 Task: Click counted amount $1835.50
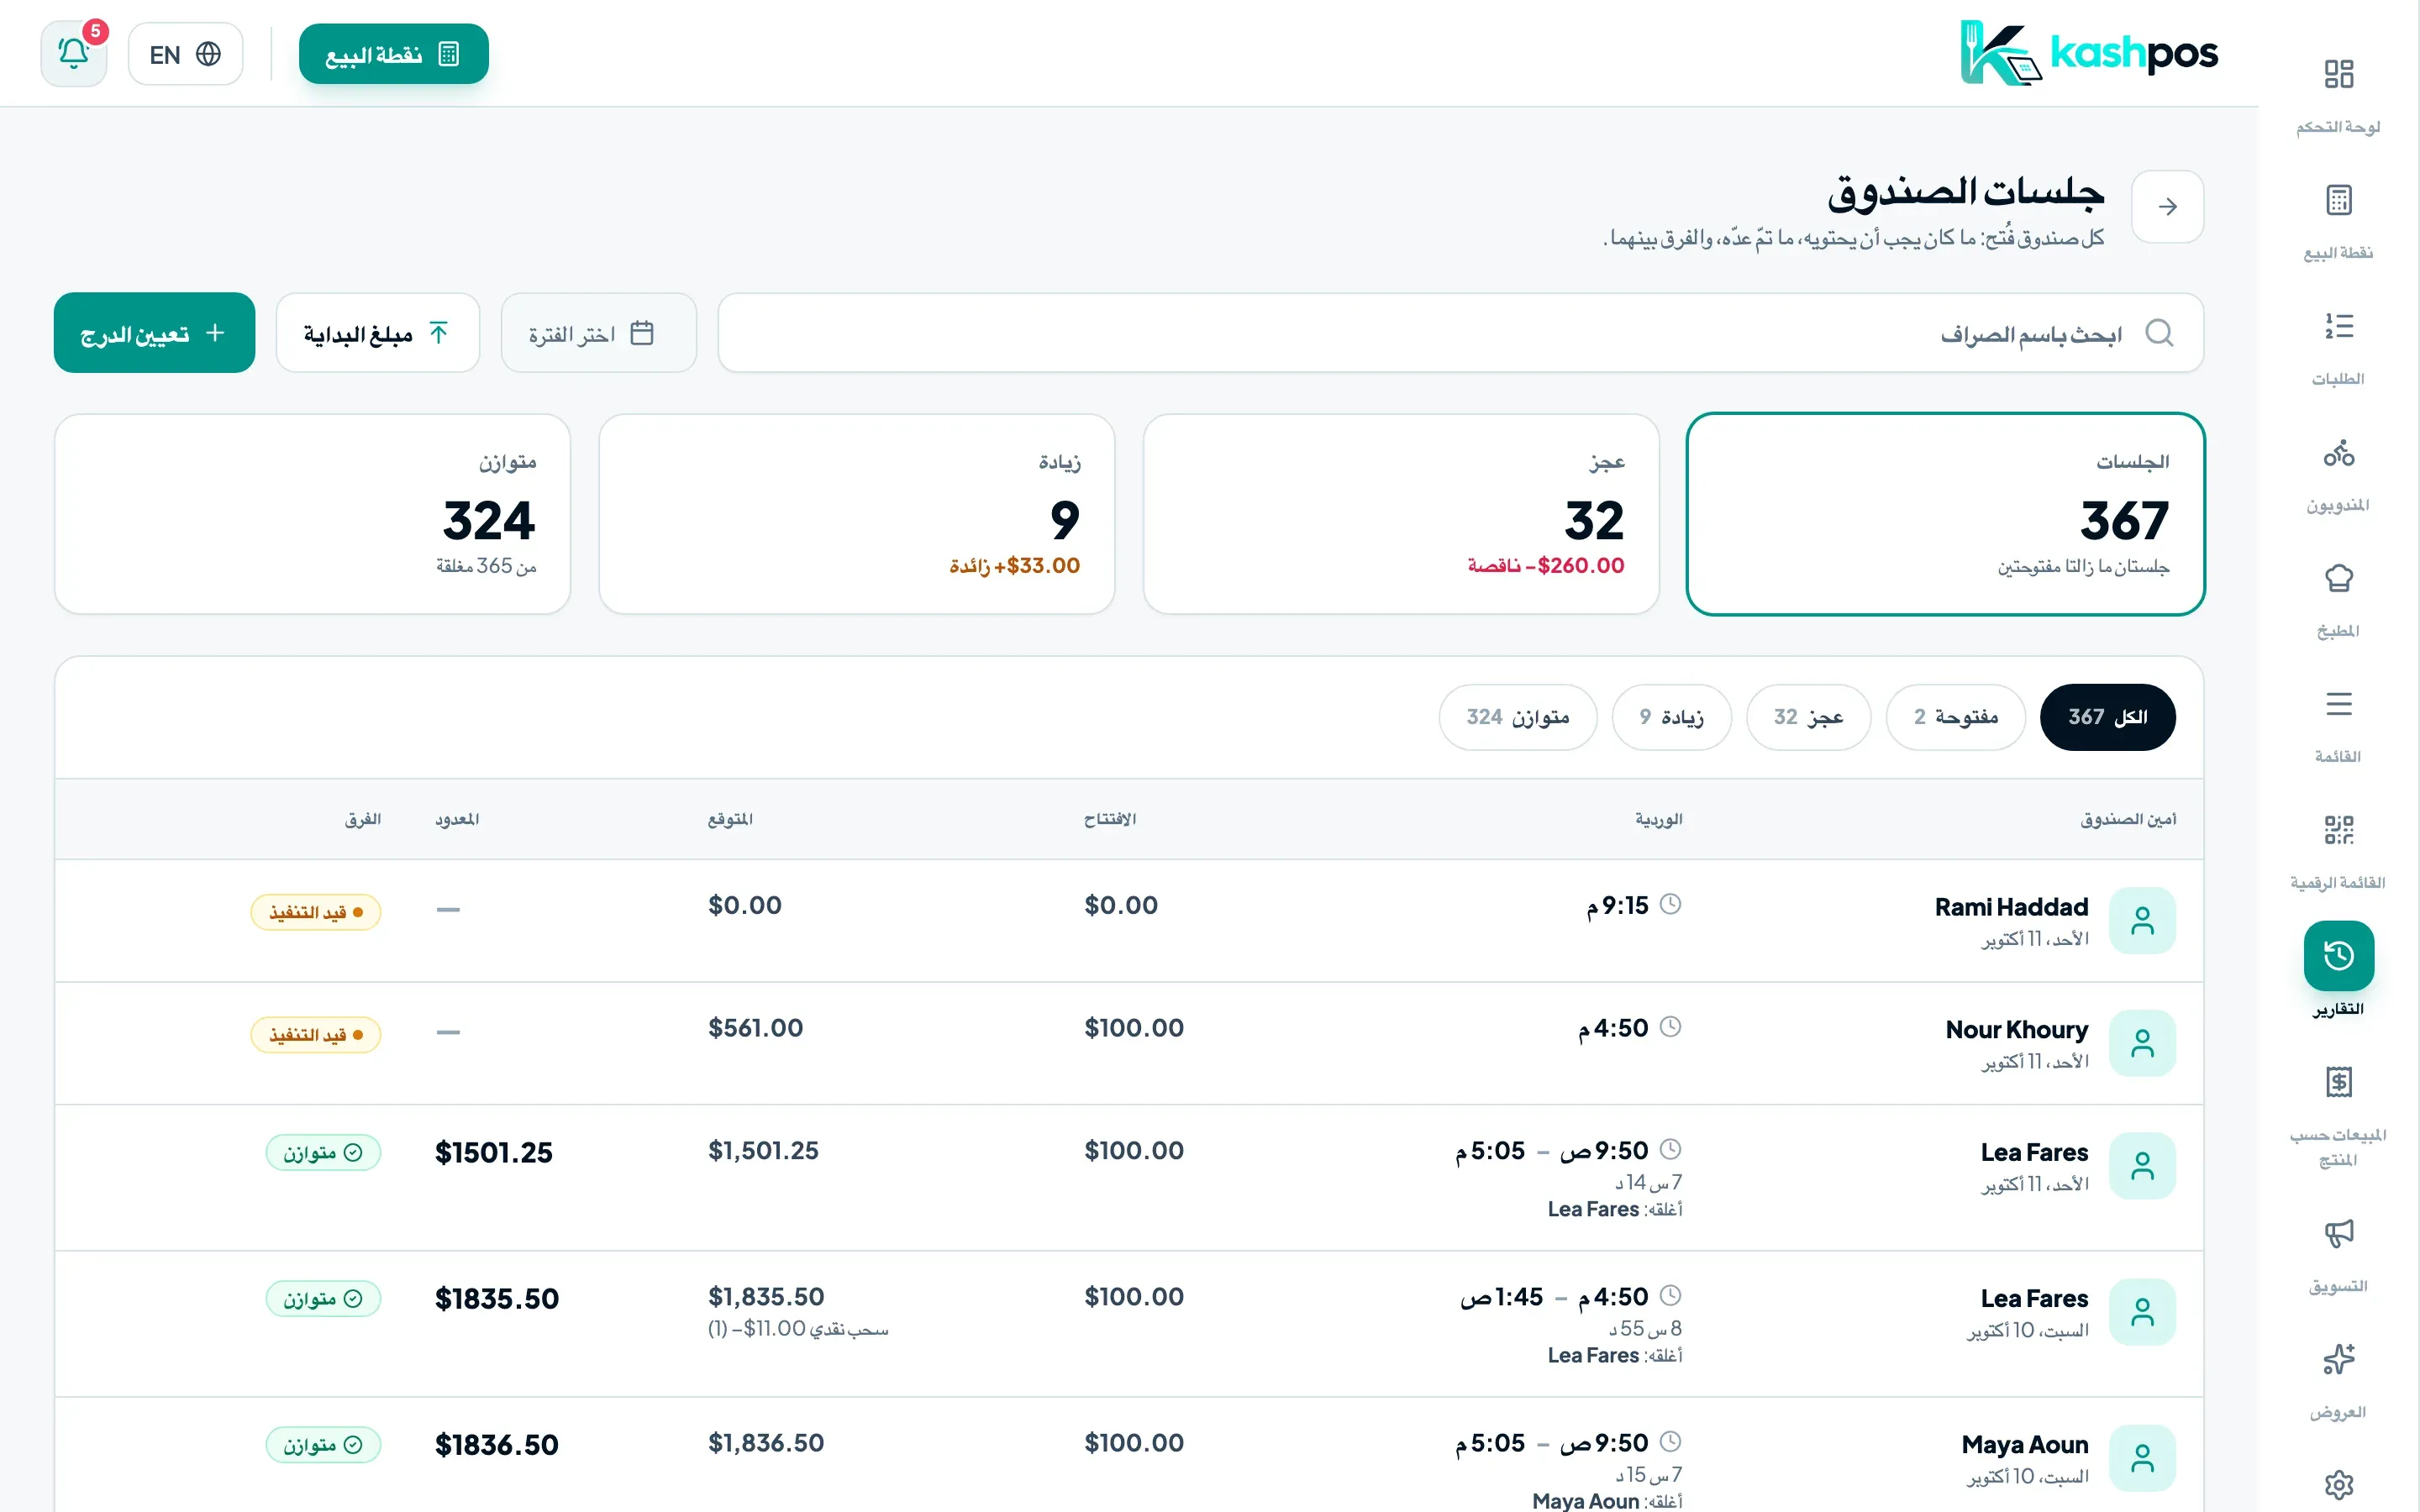[x=496, y=1299]
